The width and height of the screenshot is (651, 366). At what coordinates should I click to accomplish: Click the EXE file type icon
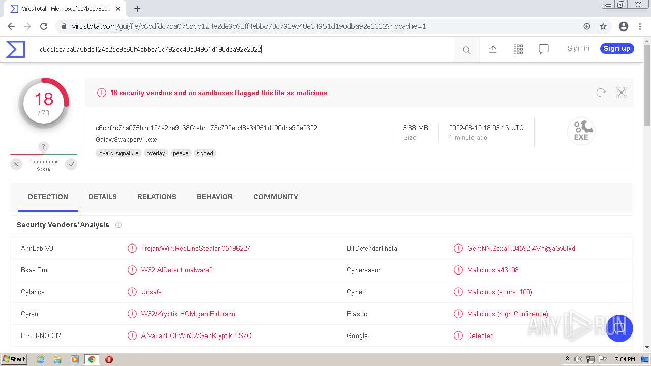[581, 131]
